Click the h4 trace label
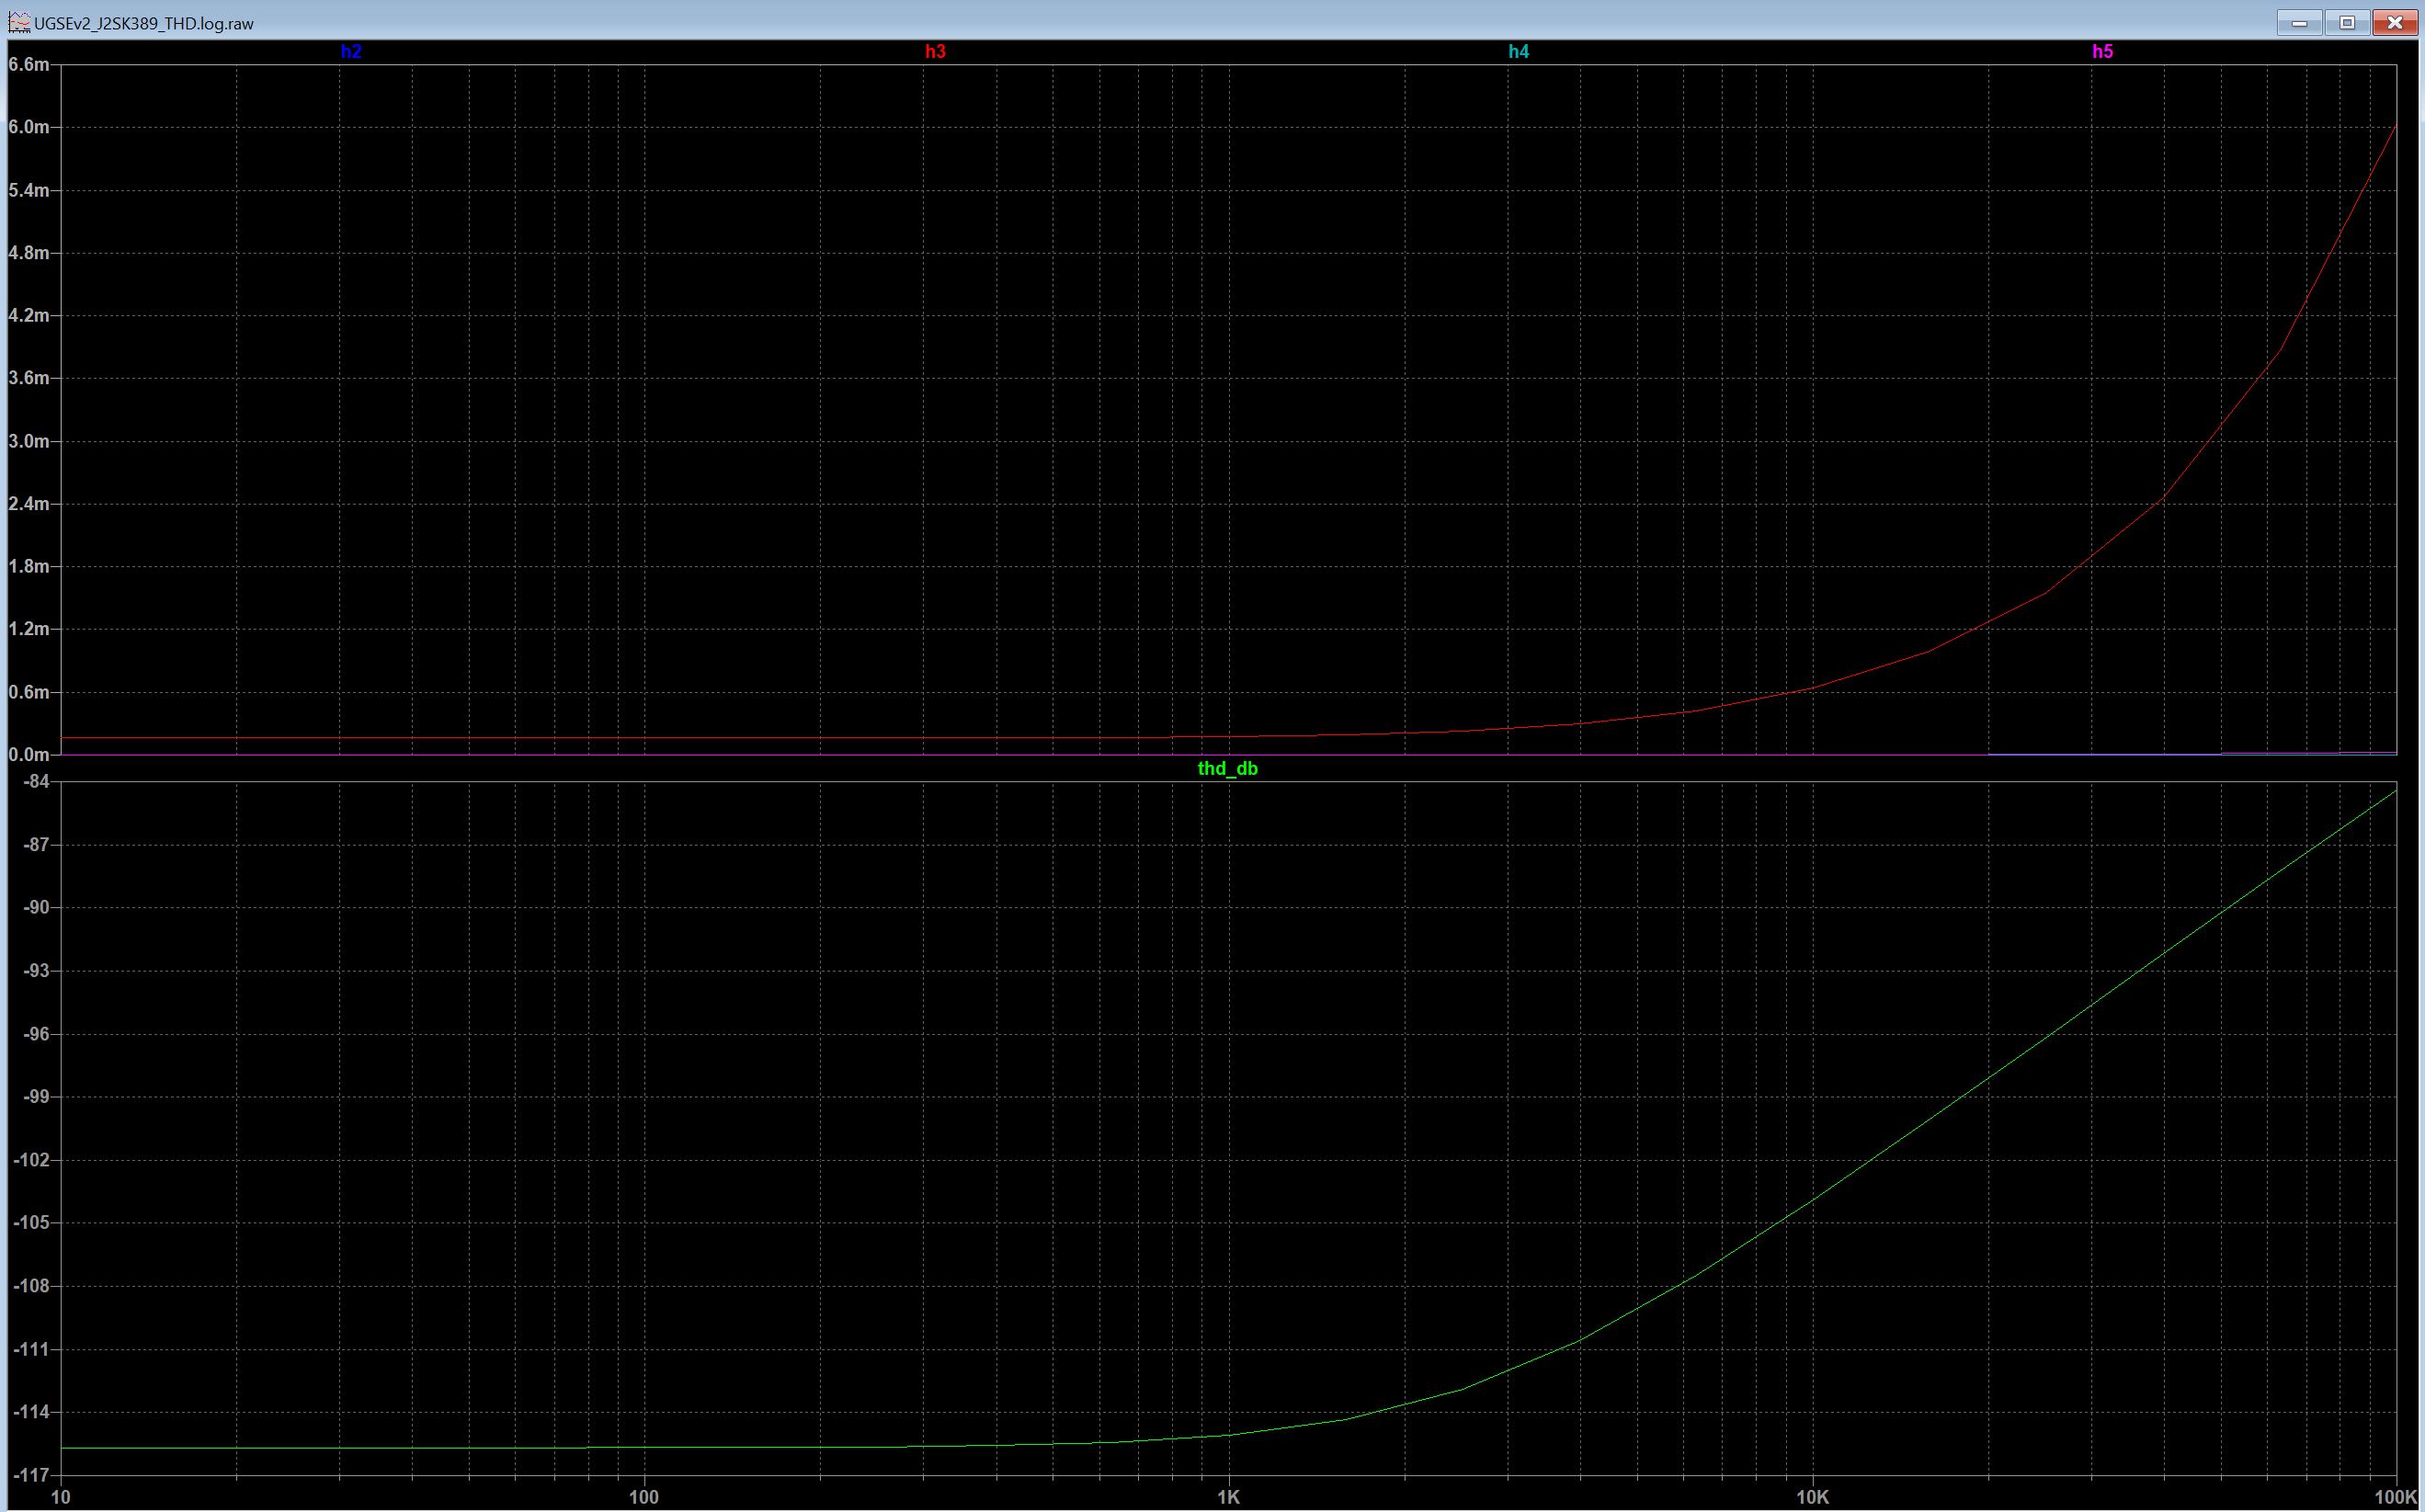 [1518, 52]
